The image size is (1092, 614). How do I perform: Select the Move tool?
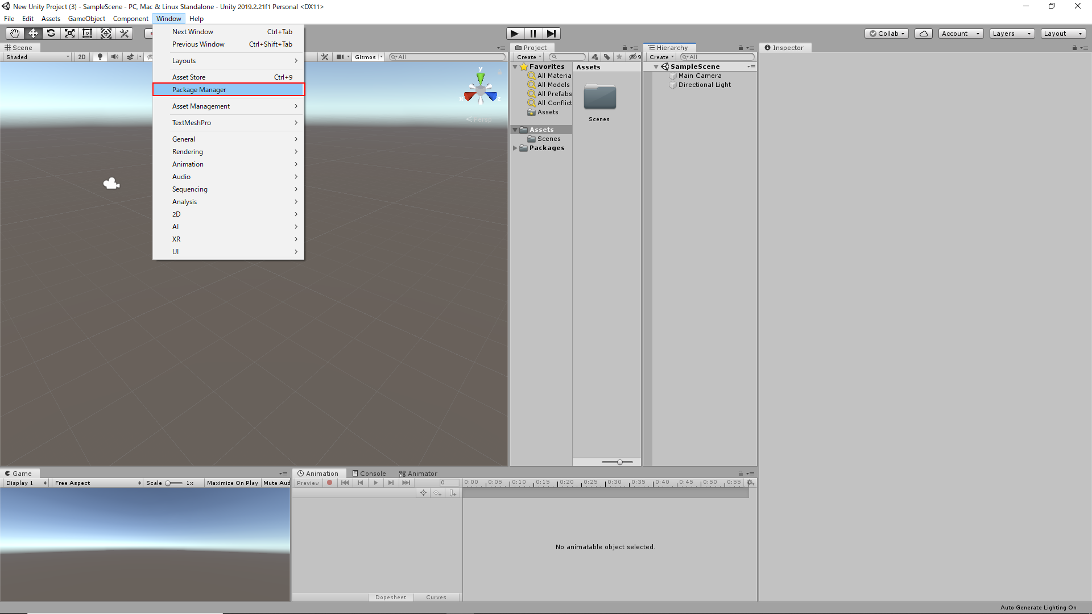pos(33,34)
